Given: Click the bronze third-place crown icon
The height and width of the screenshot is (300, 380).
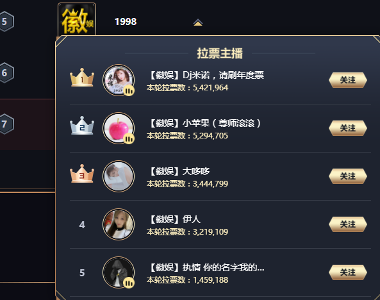Looking at the screenshot, I should [x=82, y=174].
